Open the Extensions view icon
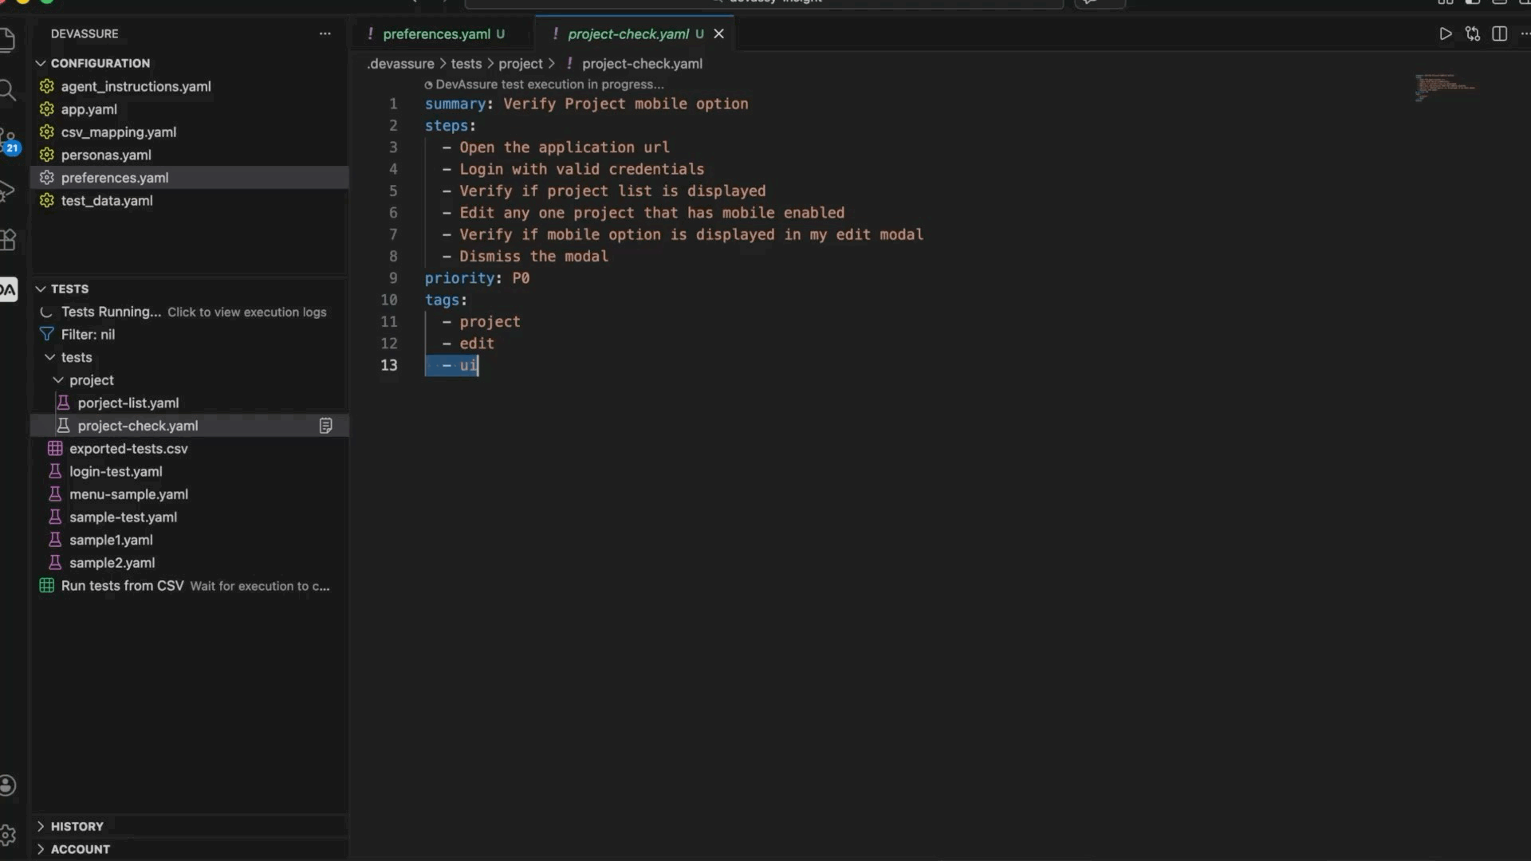 point(8,240)
